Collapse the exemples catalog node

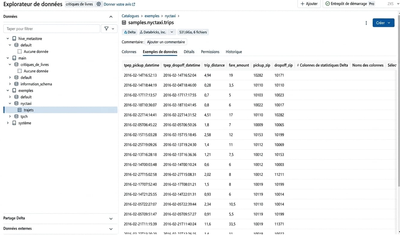[x=8, y=91]
